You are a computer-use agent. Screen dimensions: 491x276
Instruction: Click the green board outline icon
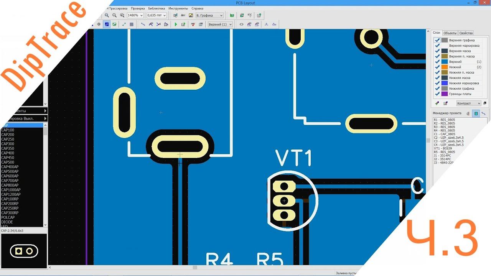point(114,24)
